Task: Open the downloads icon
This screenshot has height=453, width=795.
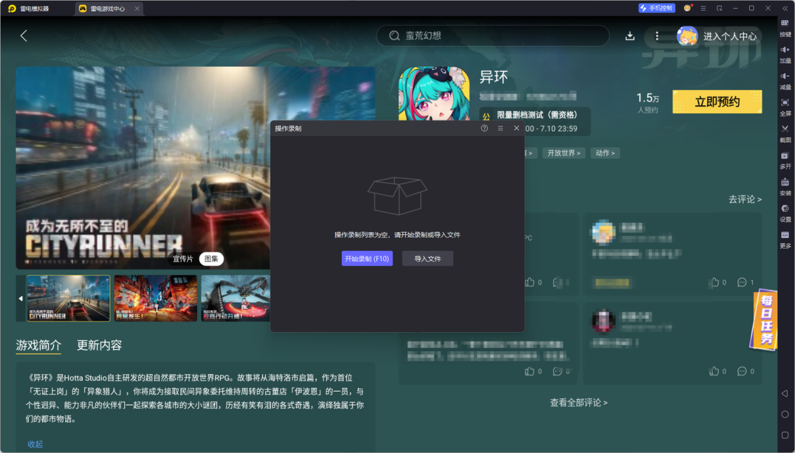Action: pyautogui.click(x=630, y=36)
